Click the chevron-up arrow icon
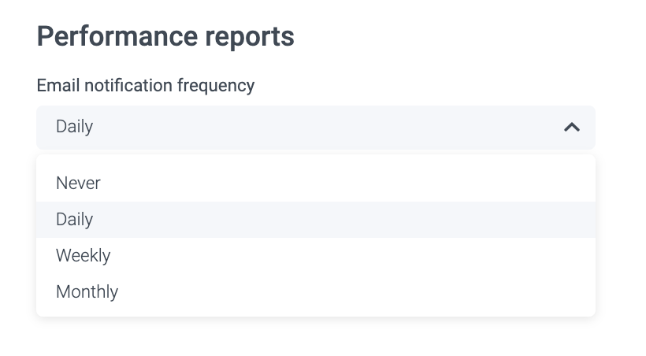646x356 pixels. click(x=572, y=127)
